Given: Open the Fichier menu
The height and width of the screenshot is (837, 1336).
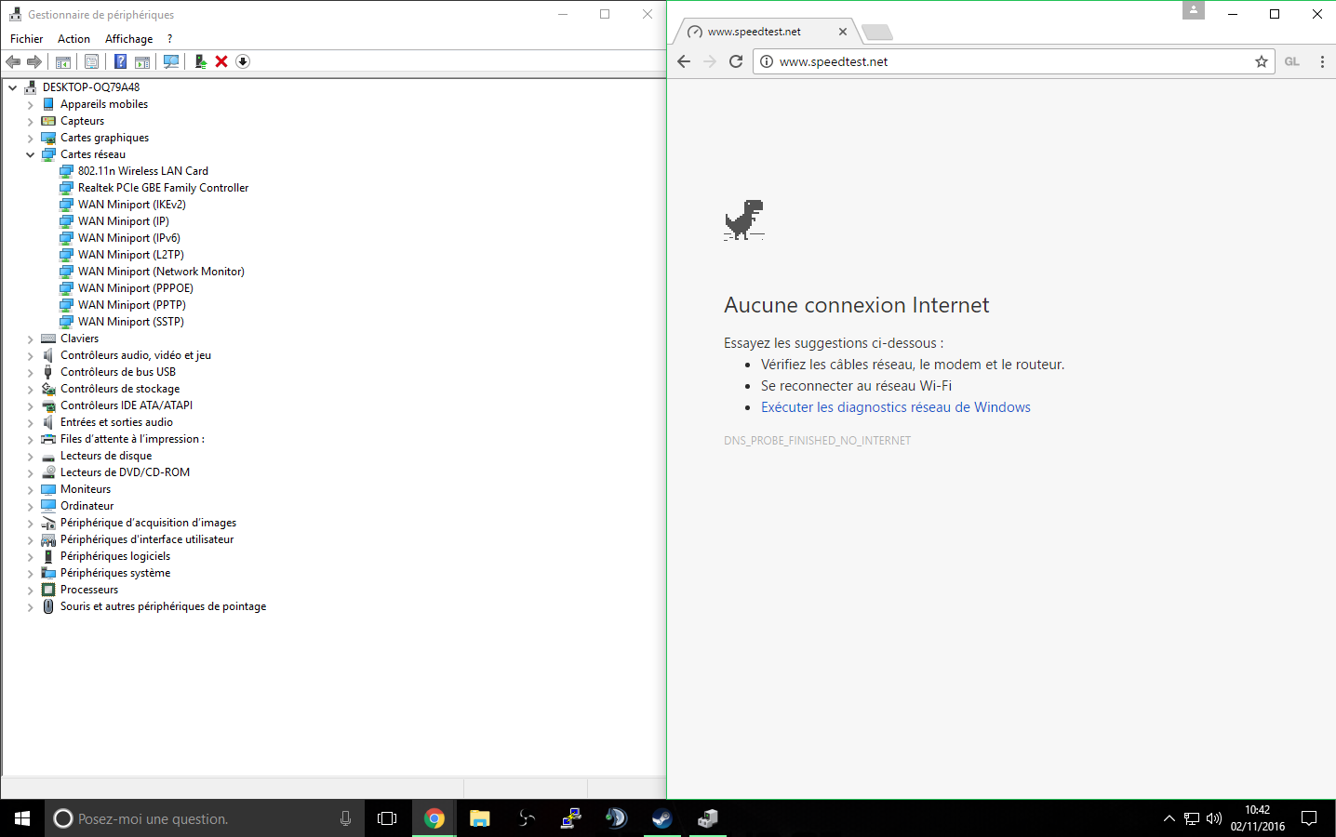Looking at the screenshot, I should [x=26, y=39].
